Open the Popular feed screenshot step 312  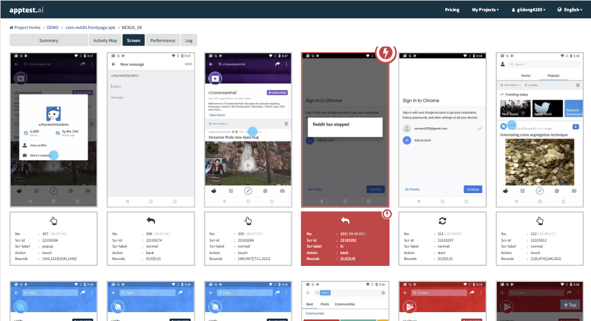539,130
